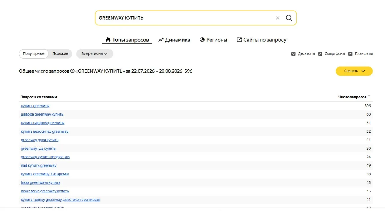Open the greenway духи купить link

pyautogui.click(x=40, y=140)
